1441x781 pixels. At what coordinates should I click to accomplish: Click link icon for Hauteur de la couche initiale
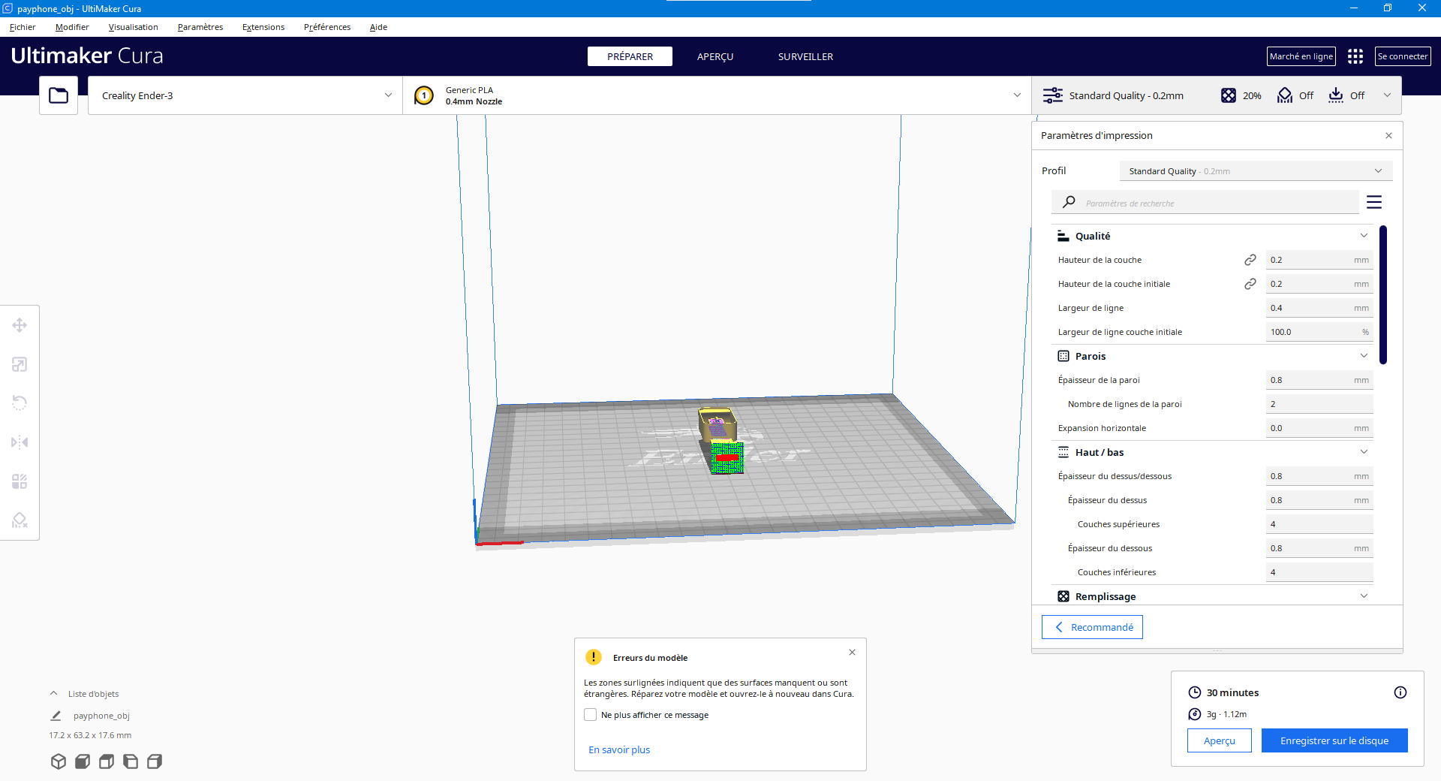click(1250, 284)
